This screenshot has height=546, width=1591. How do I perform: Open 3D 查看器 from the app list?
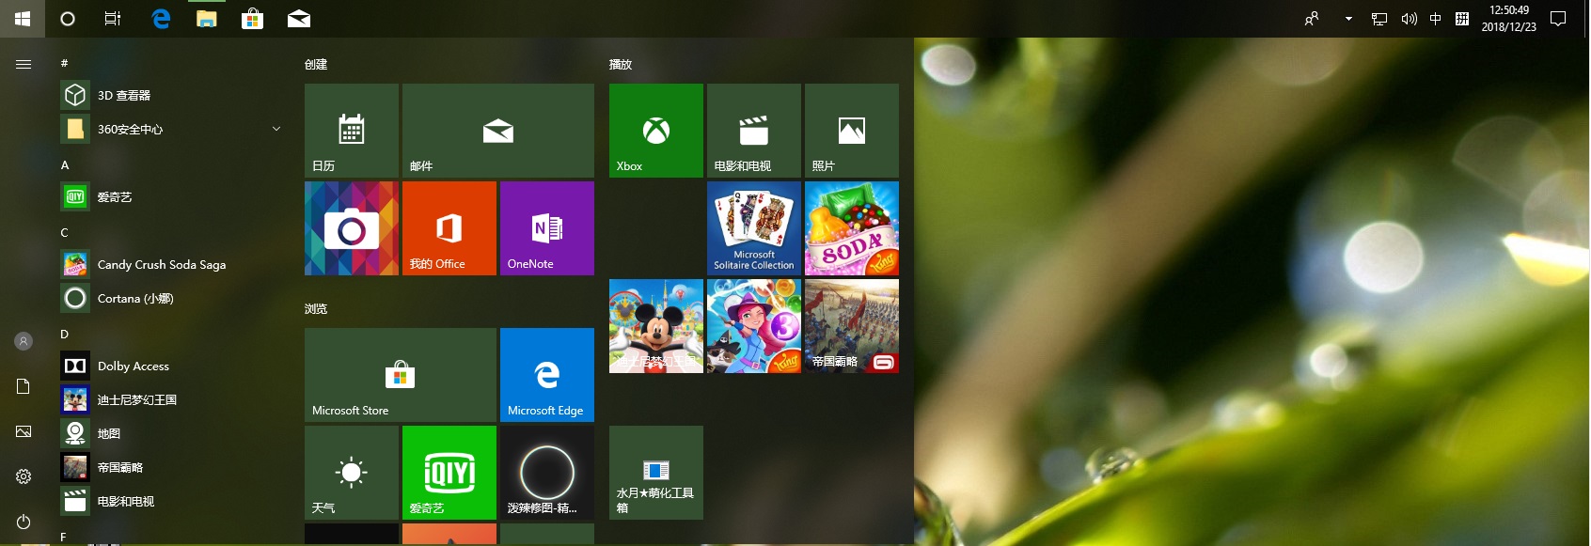coord(173,95)
